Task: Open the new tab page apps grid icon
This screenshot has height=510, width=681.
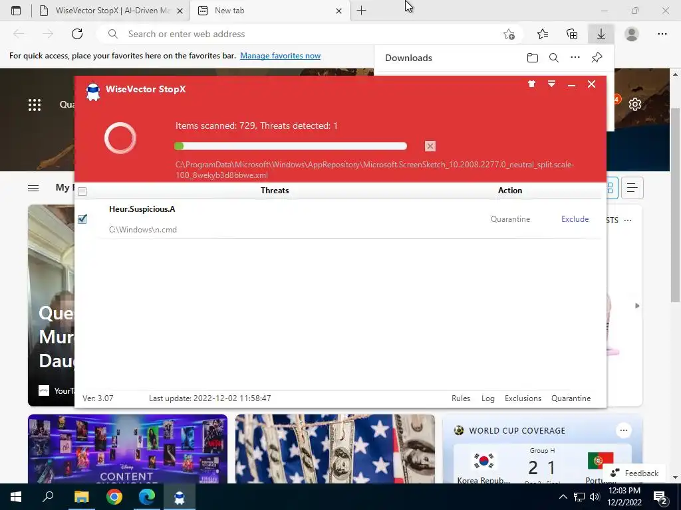Action: [x=35, y=104]
